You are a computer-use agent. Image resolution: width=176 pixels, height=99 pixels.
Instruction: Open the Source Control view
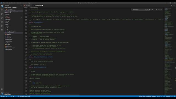point(2,14)
